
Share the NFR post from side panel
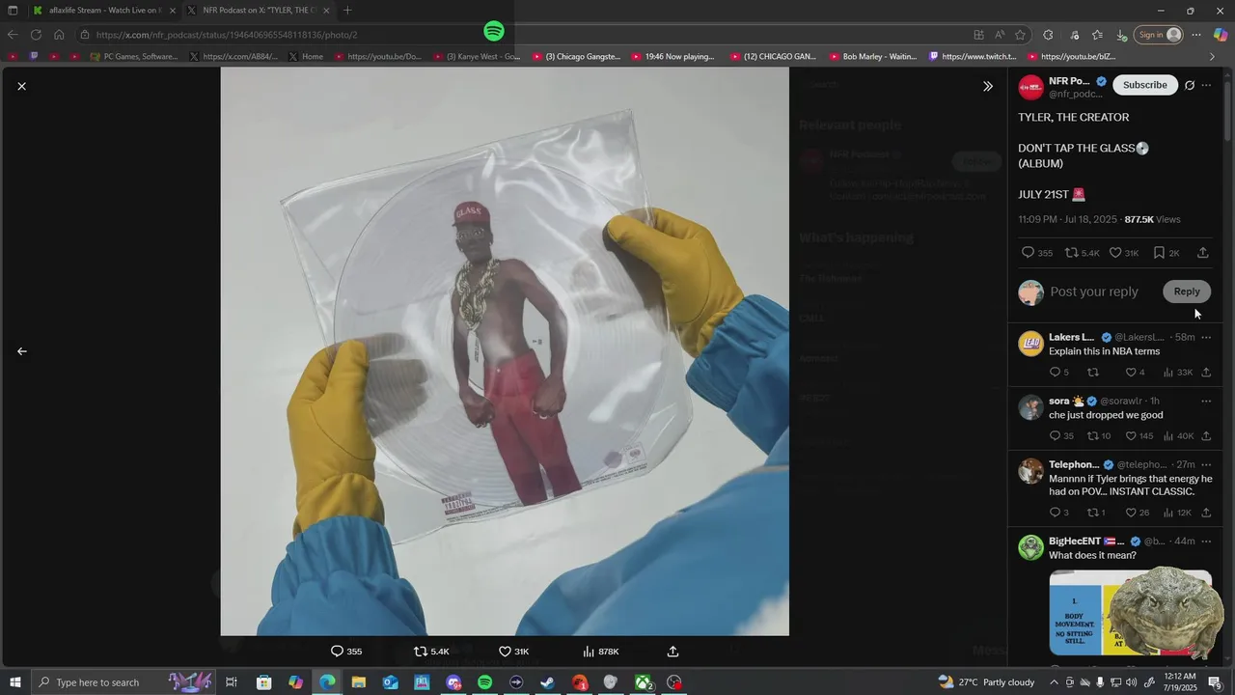pos(1202,253)
